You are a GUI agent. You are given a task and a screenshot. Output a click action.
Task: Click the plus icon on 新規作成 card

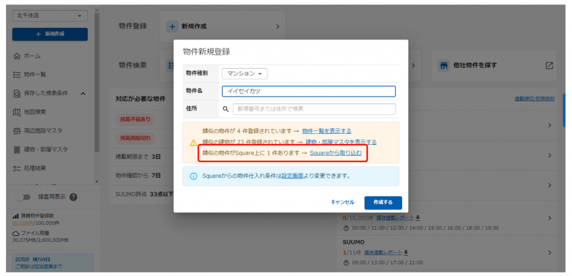(172, 27)
